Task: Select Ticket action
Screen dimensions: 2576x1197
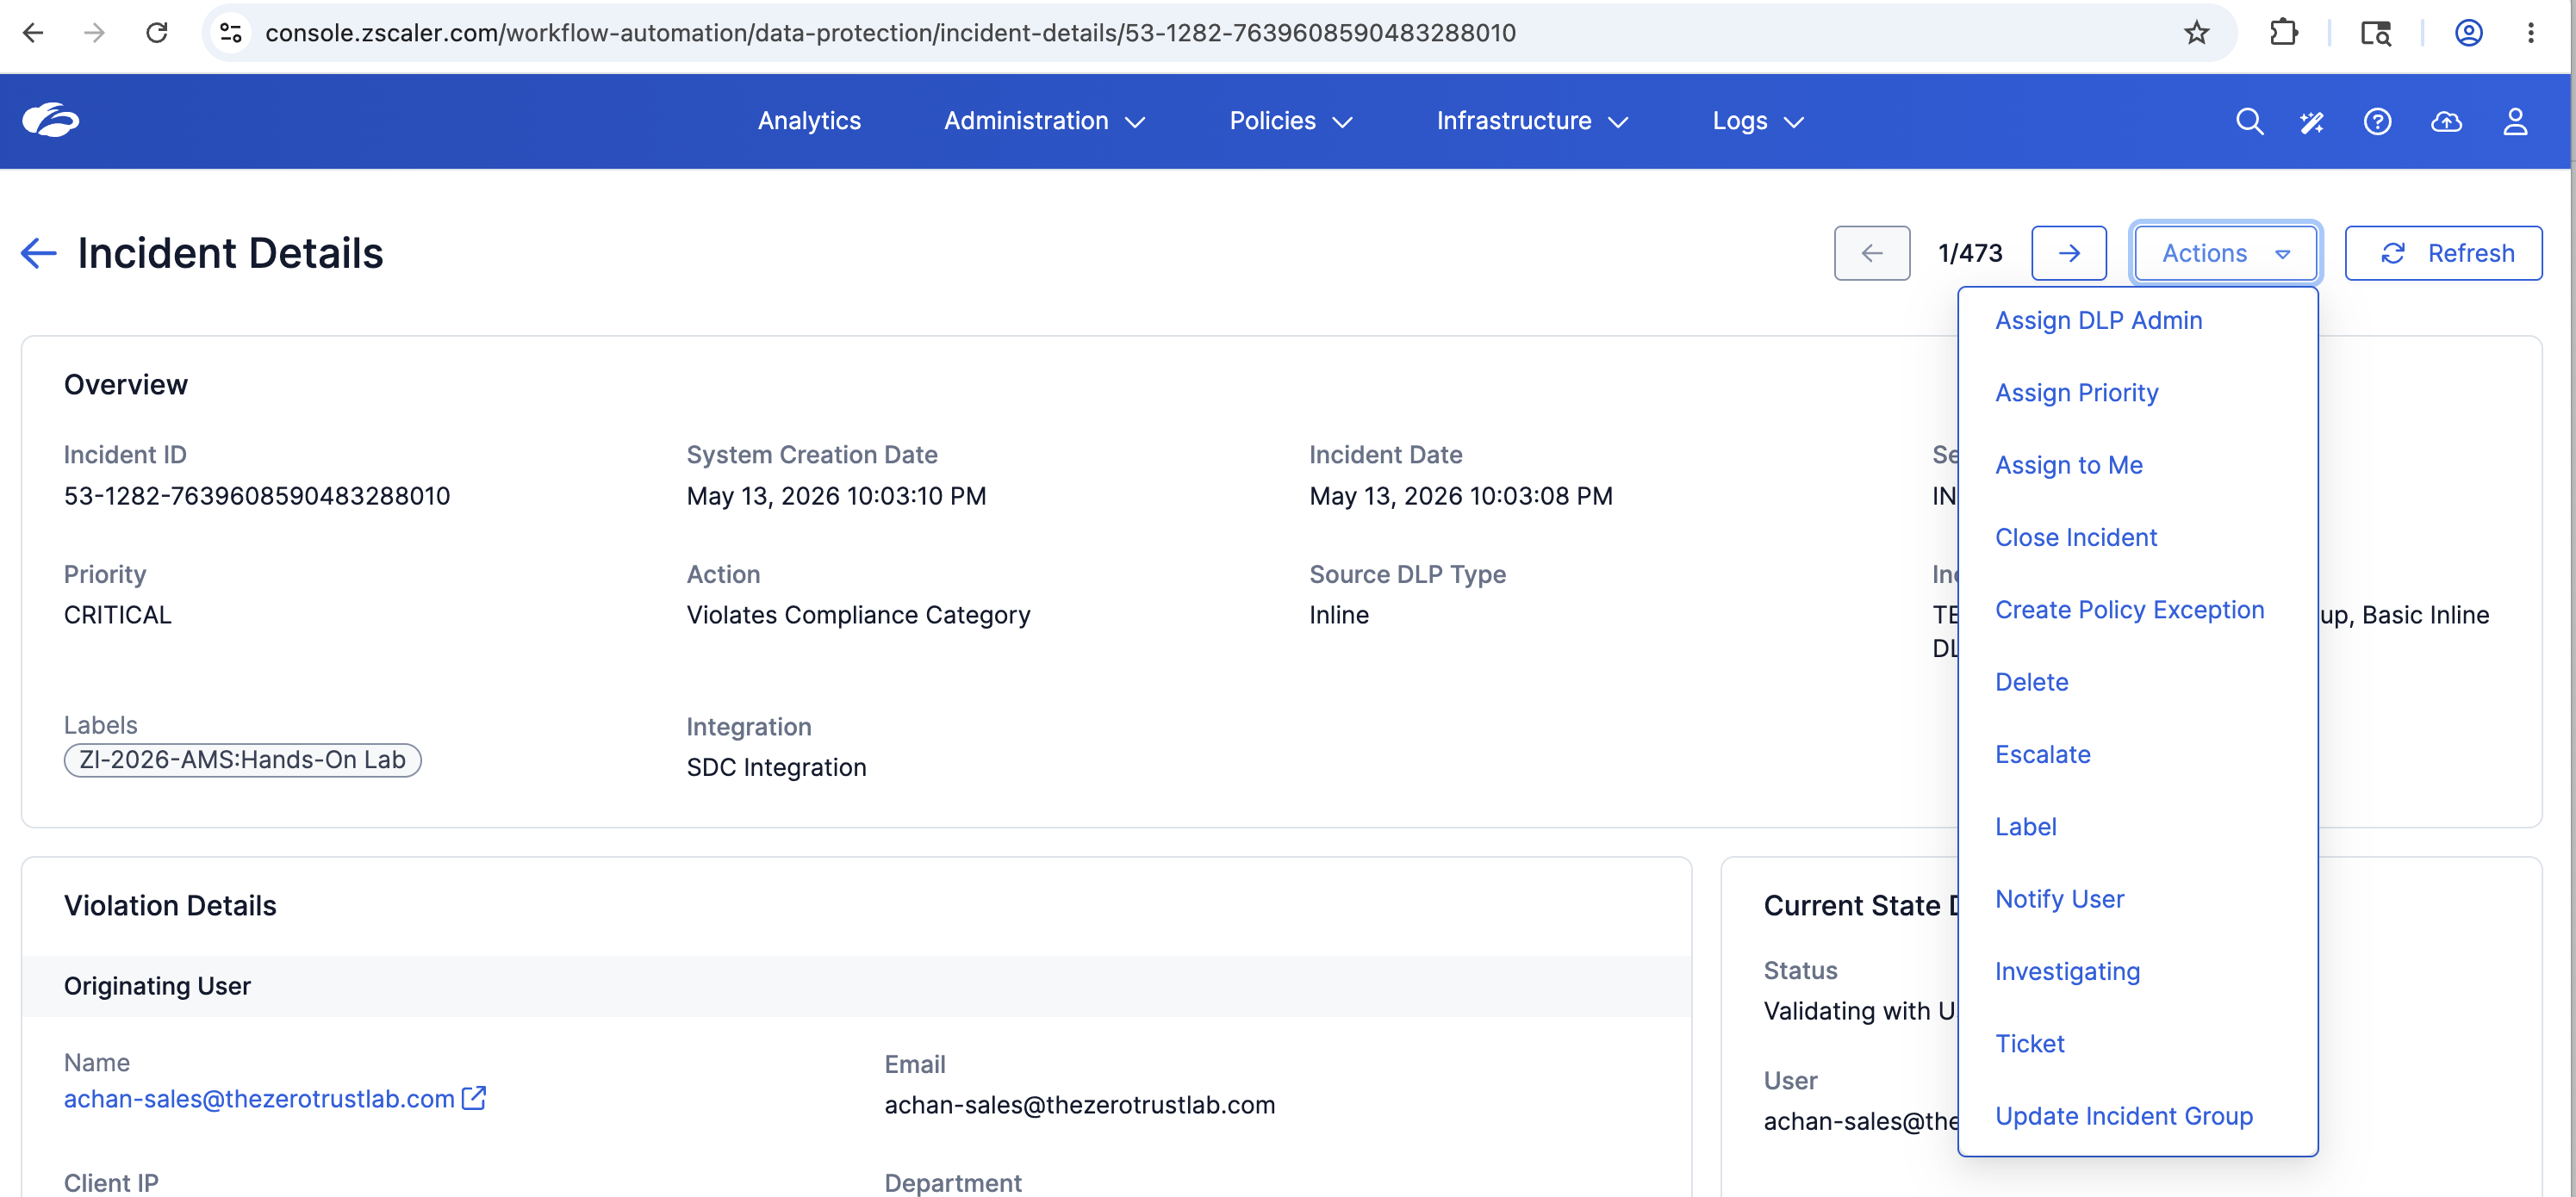Action: coord(2029,1044)
